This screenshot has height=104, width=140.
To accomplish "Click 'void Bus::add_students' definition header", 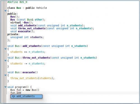I will coord(48,46).
